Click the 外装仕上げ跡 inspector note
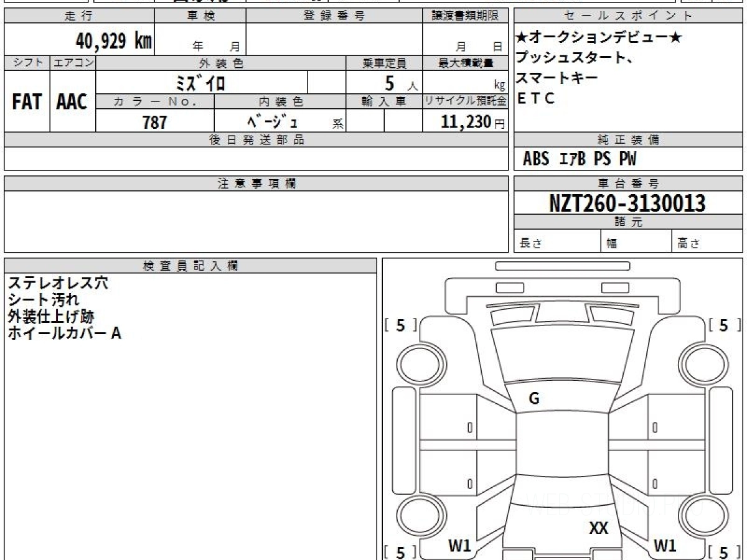The height and width of the screenshot is (560, 747). click(51, 317)
